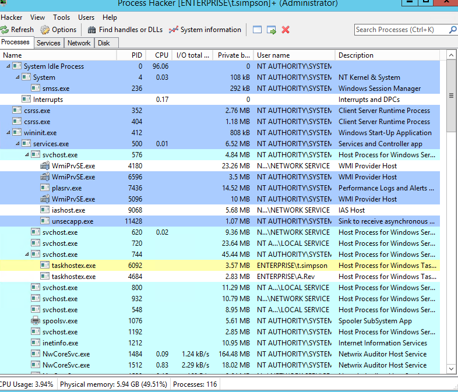The height and width of the screenshot is (392, 458).
Task: Select the spoolsv.exe printer icon
Action: tap(36, 321)
